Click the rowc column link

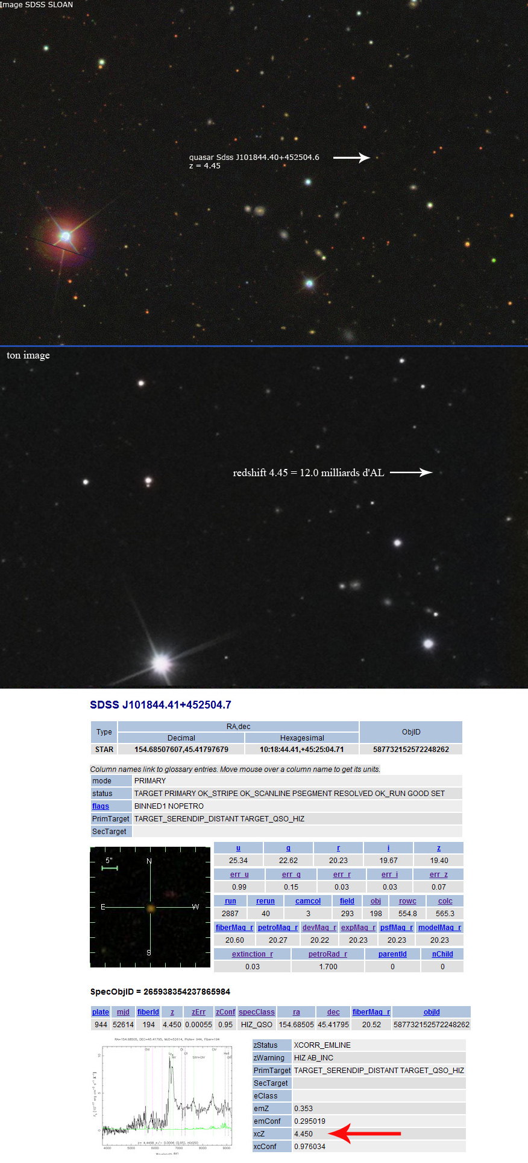tap(407, 901)
